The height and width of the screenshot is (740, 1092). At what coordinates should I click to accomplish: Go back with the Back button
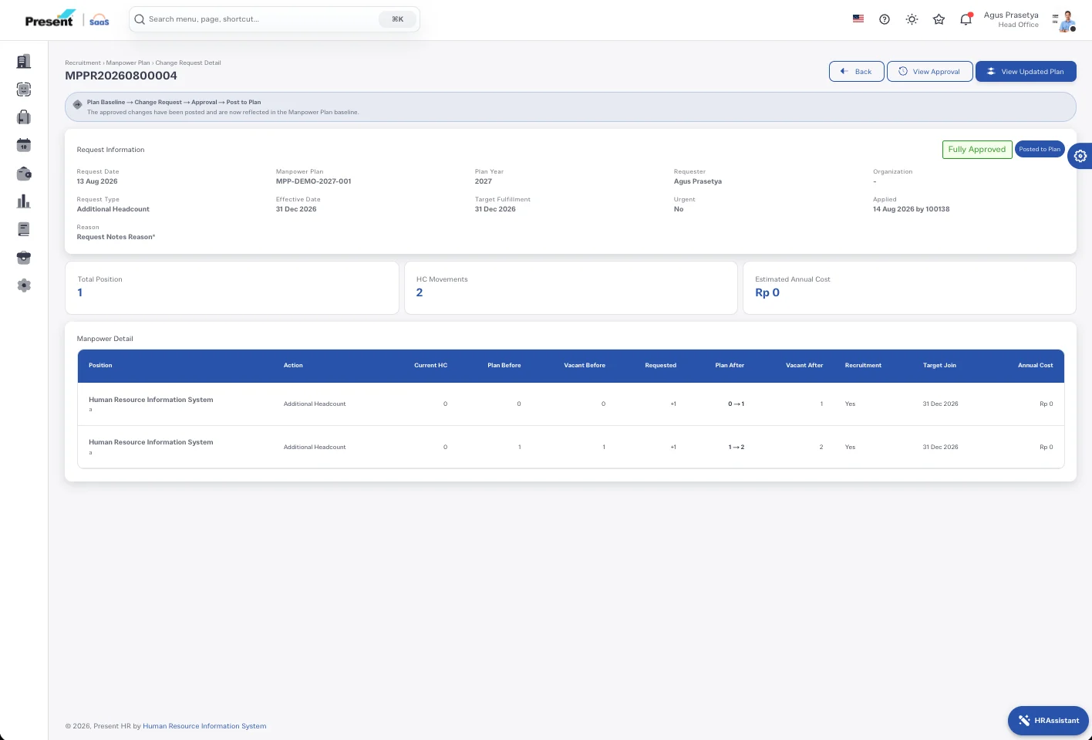click(856, 72)
